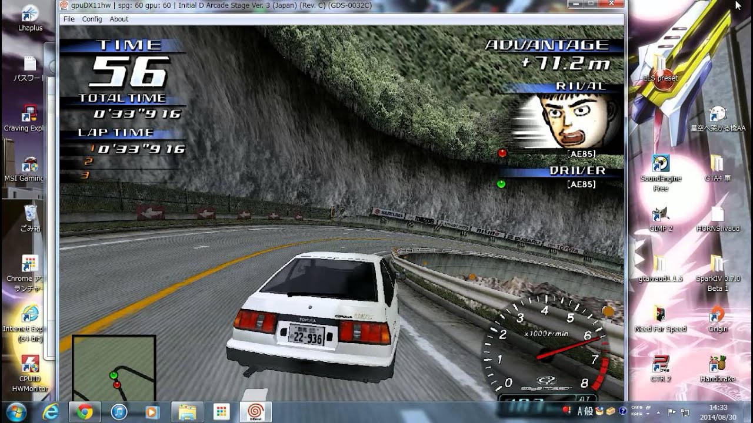
Task: Open the ELS preset folder
Action: 660,68
